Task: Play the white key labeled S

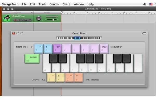Action: (56, 68)
